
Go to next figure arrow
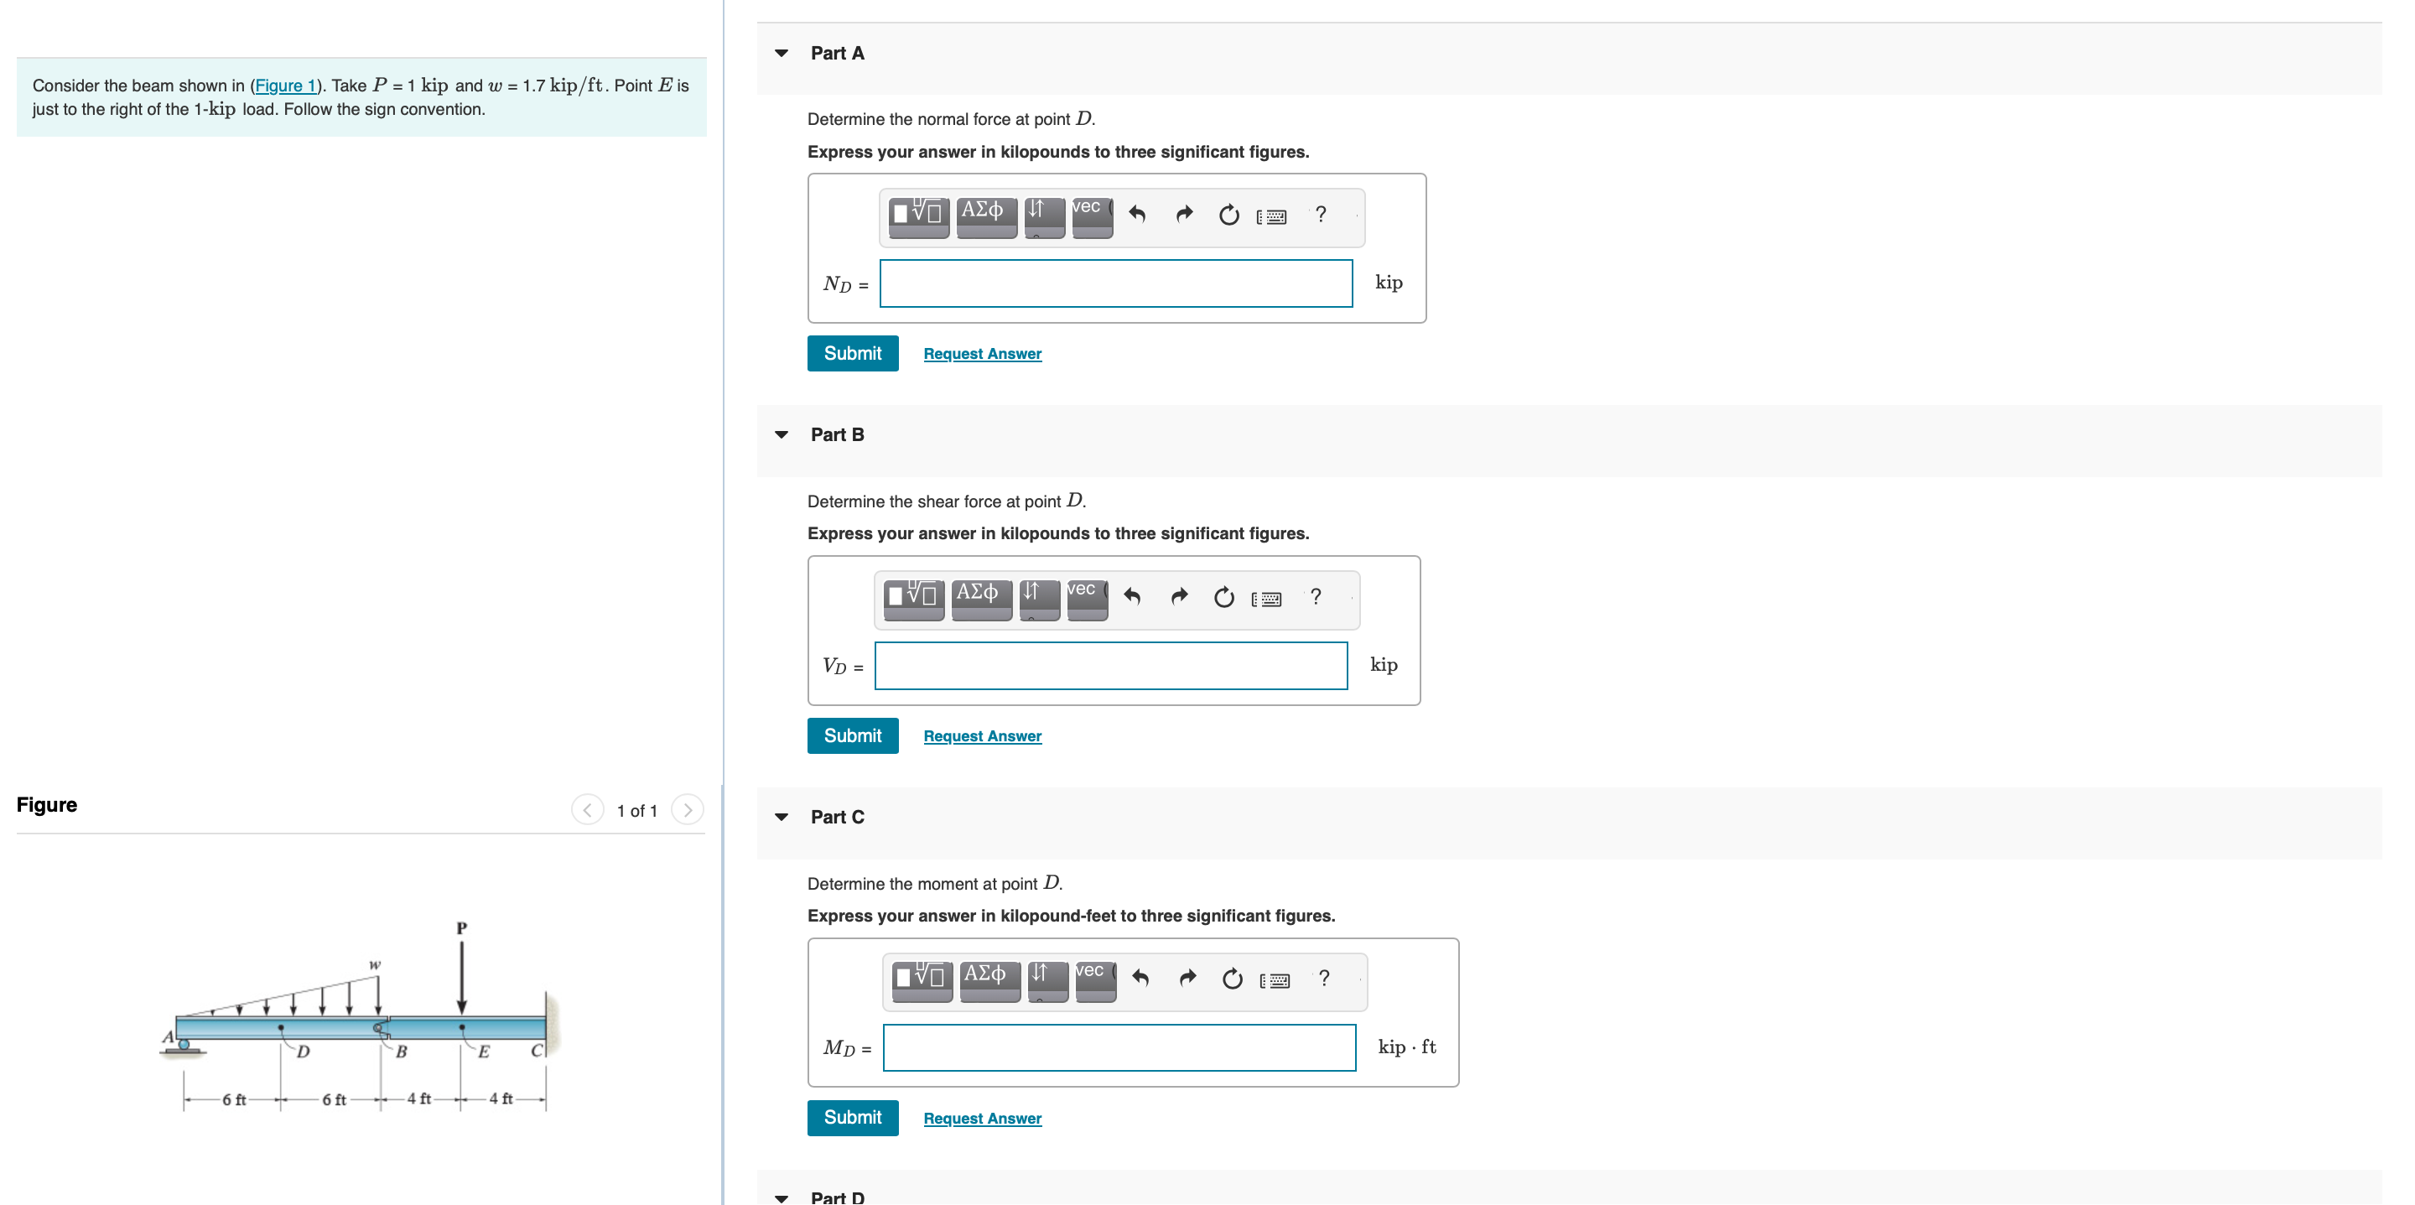coord(688,810)
